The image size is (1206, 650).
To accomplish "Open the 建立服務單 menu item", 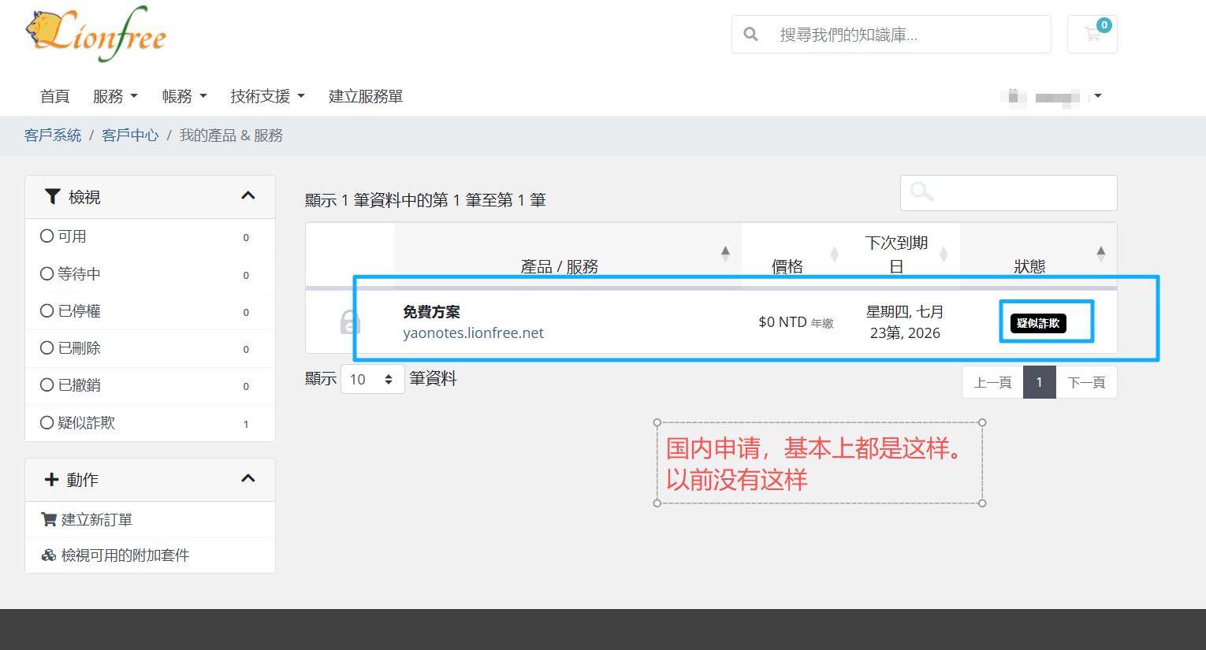I will tap(366, 96).
